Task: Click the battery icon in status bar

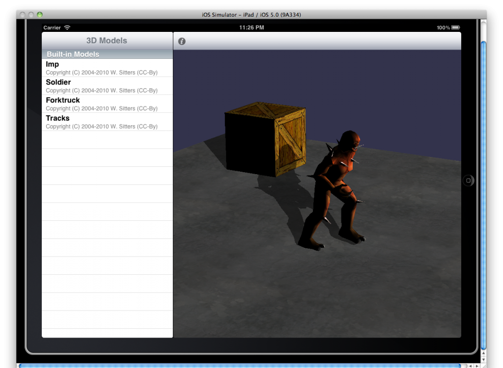Action: click(x=455, y=27)
